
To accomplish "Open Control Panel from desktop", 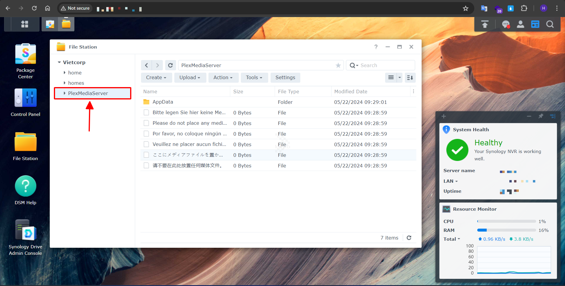I will (x=26, y=98).
